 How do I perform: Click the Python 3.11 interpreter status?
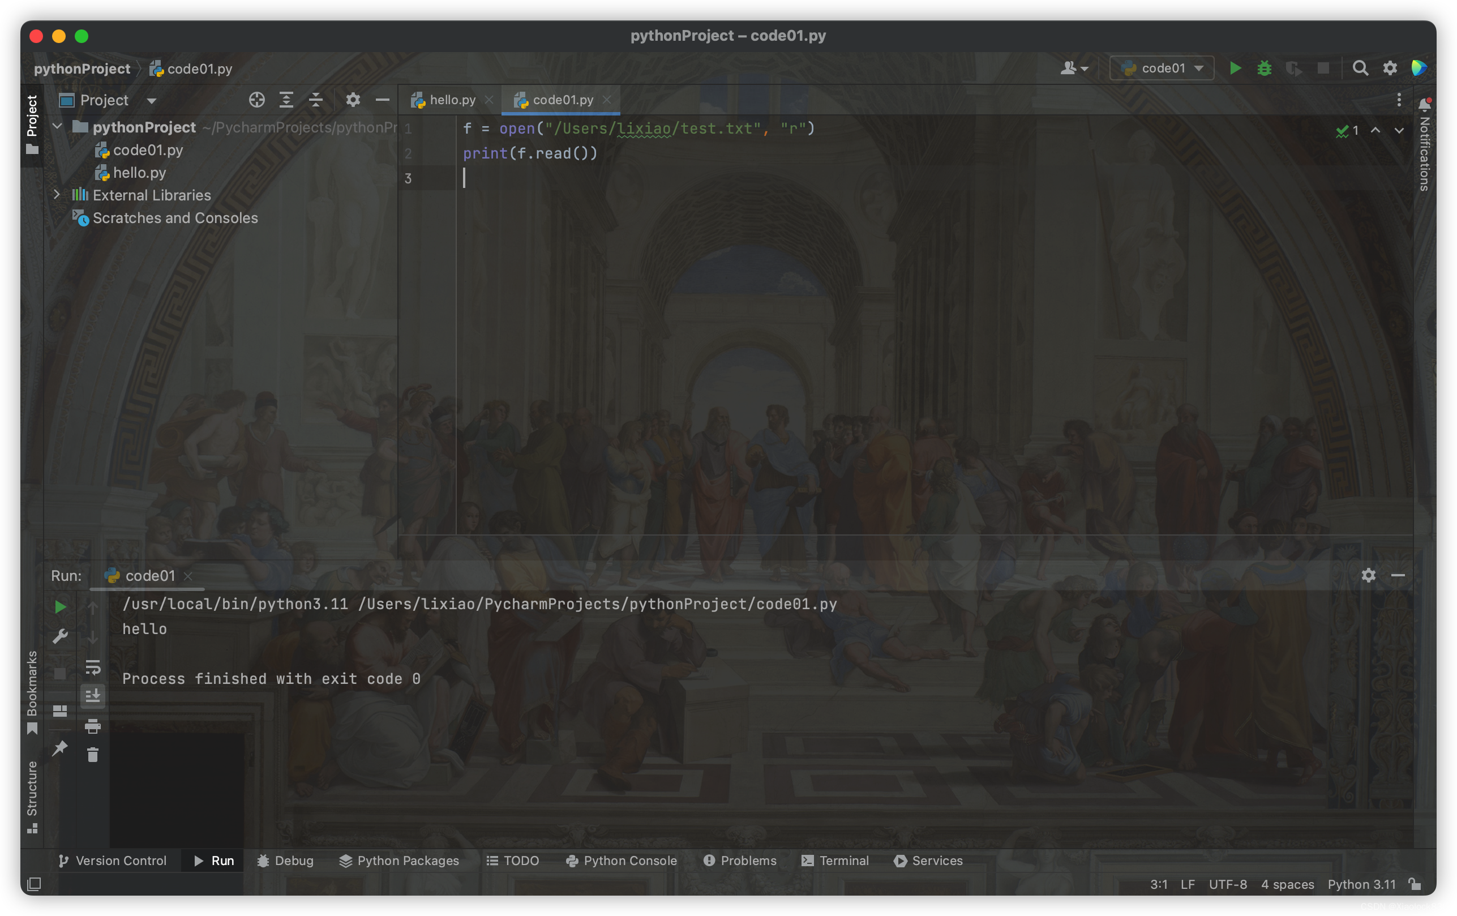click(x=1361, y=884)
